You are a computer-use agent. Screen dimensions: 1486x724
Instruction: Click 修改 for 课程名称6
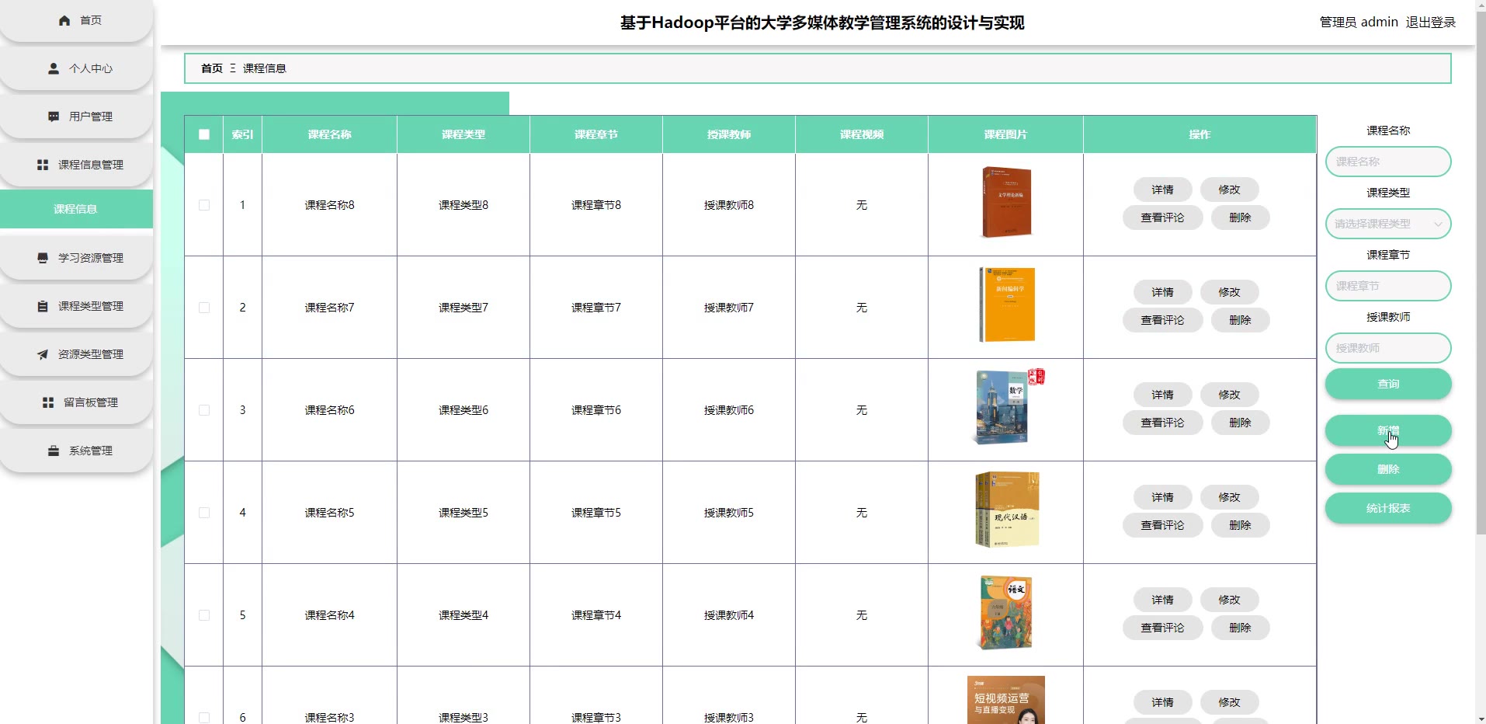pos(1229,395)
